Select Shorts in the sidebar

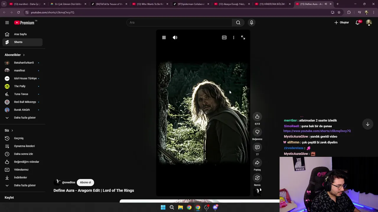22,42
